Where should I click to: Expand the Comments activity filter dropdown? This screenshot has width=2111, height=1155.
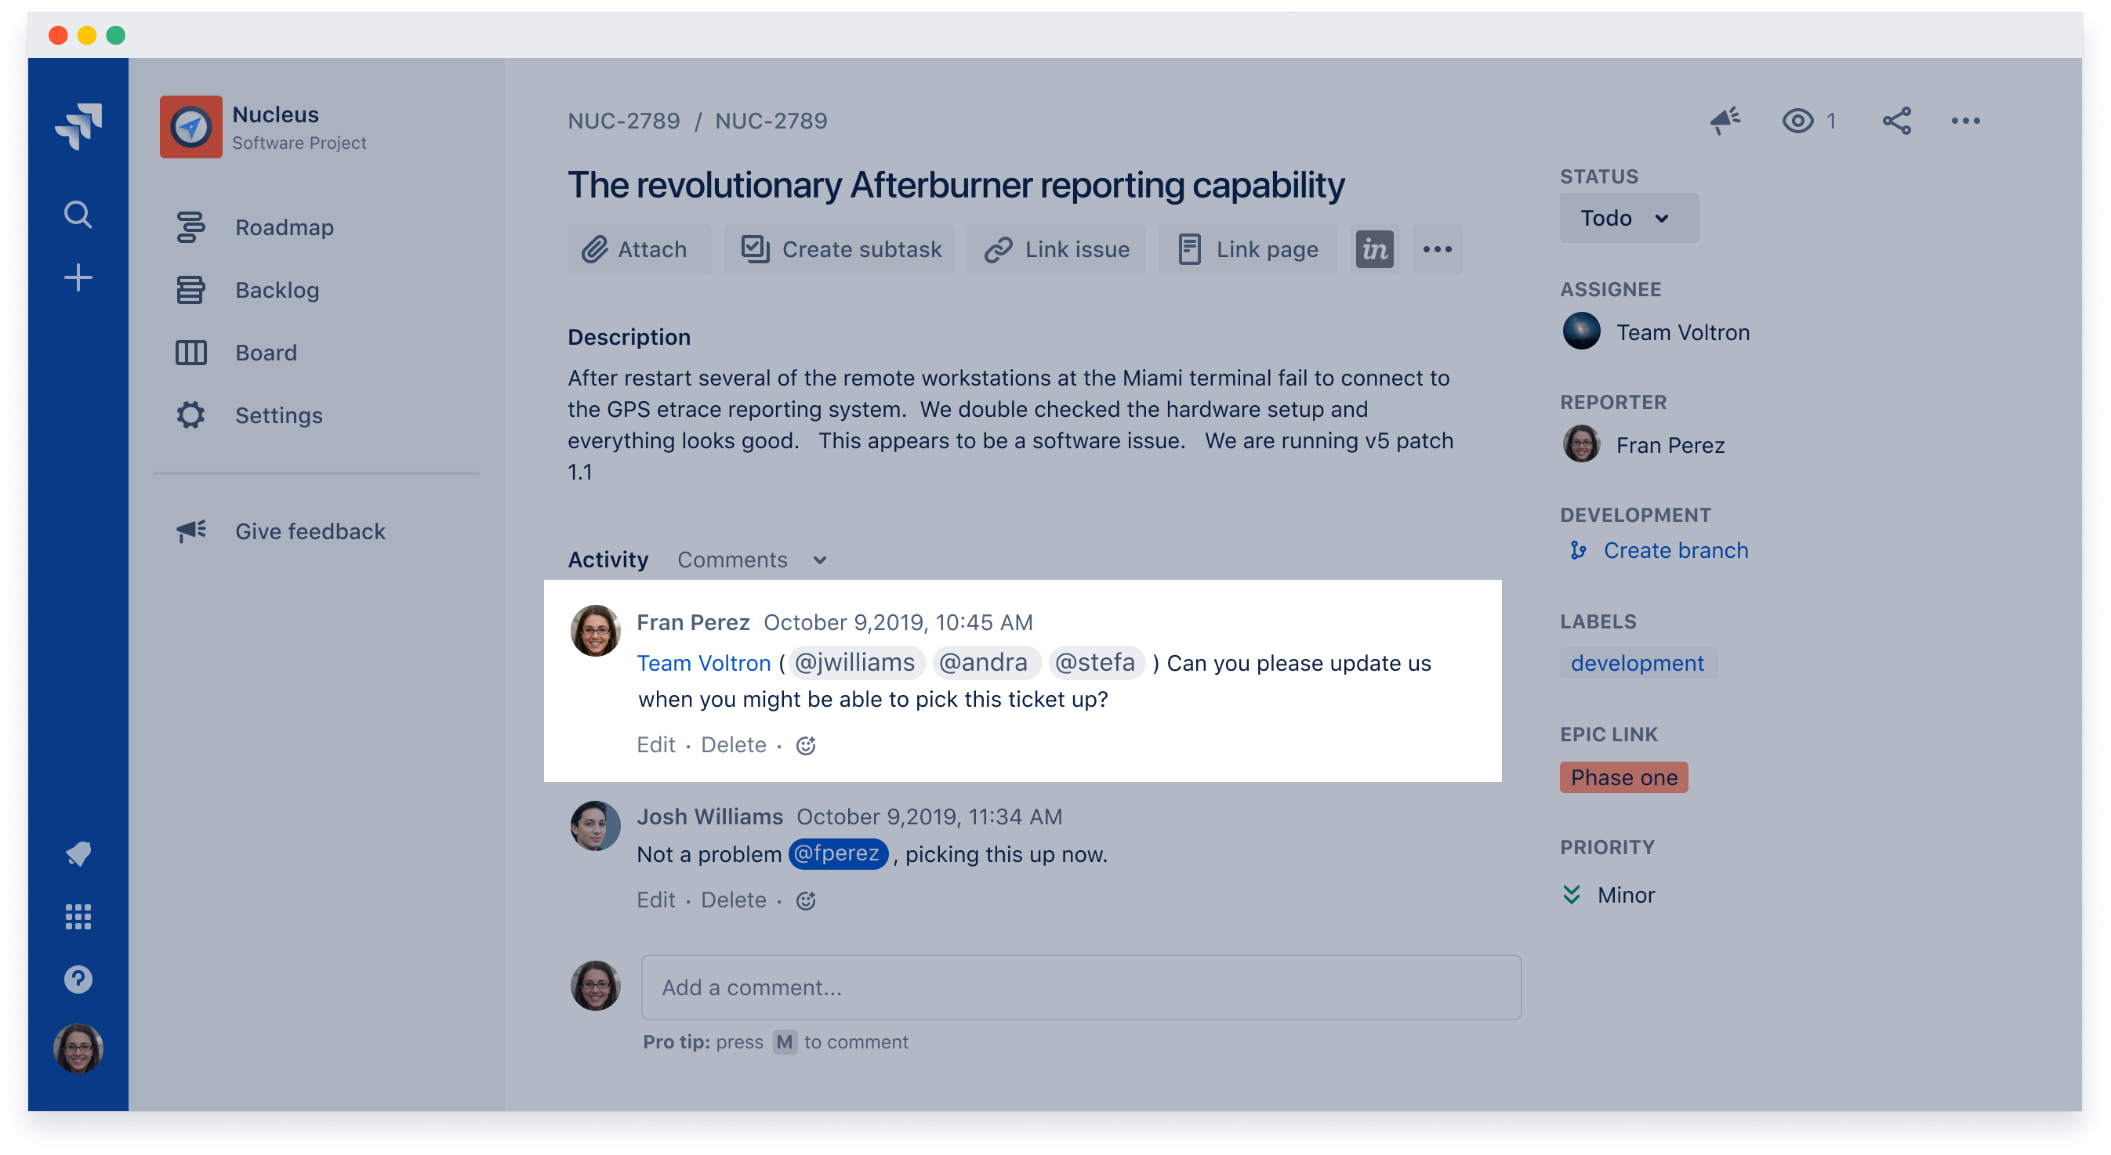752,560
